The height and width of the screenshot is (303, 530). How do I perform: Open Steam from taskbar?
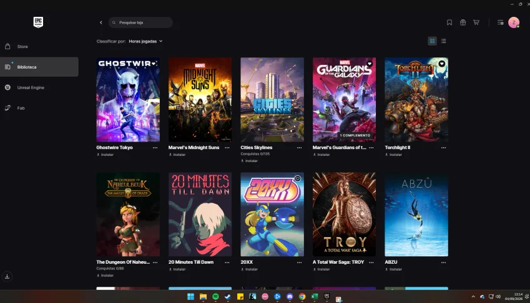pos(228,297)
